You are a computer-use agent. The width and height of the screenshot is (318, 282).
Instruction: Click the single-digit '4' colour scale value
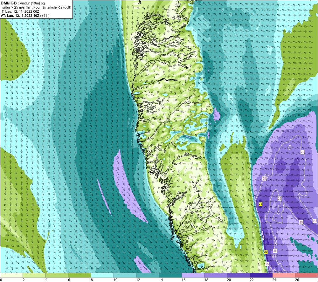click(46, 280)
